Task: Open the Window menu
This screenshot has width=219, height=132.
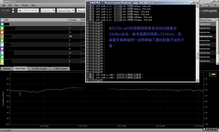Action: [25, 5]
